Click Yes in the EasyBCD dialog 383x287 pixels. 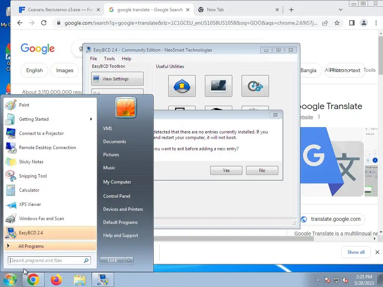tap(226, 170)
